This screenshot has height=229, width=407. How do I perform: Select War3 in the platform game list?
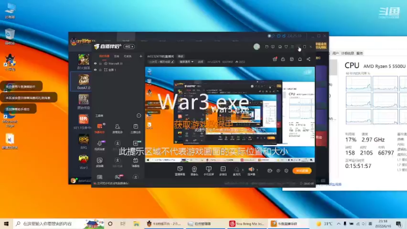point(83,162)
